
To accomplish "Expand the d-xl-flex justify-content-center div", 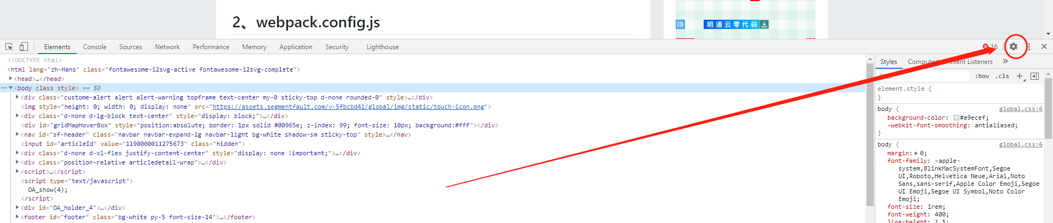I will (18, 152).
